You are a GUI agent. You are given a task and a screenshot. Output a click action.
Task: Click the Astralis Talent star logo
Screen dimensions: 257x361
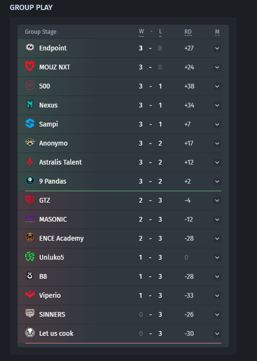(x=30, y=161)
